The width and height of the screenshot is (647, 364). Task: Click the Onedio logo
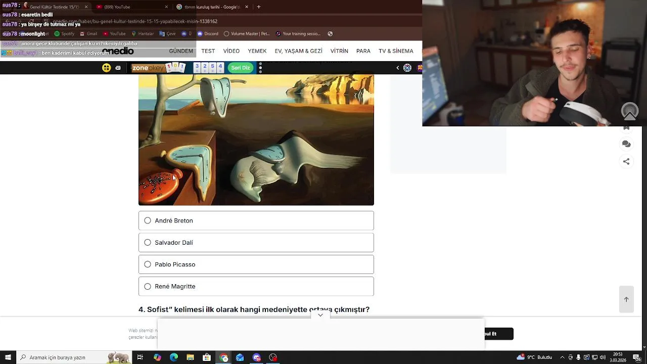pyautogui.click(x=118, y=51)
